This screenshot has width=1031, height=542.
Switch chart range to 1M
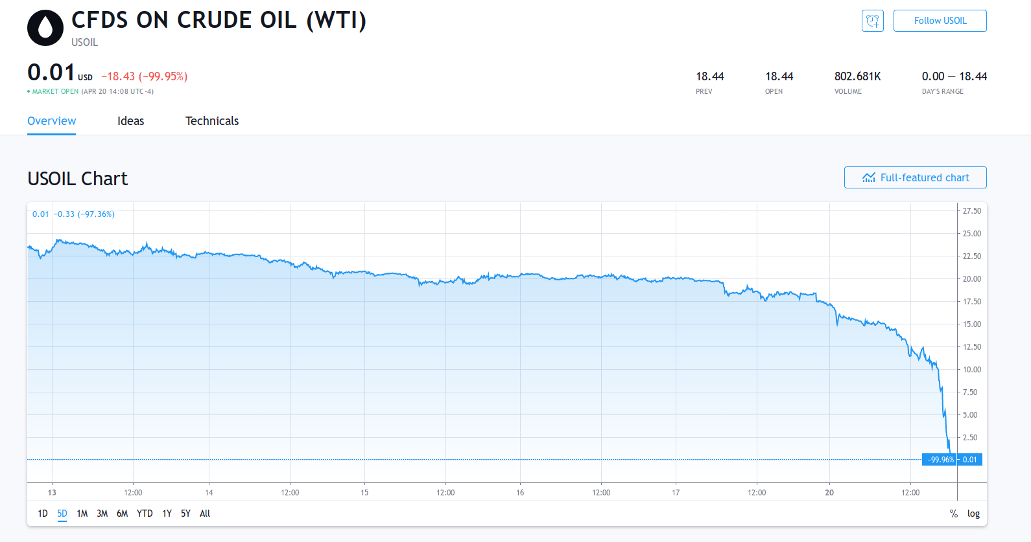(82, 514)
